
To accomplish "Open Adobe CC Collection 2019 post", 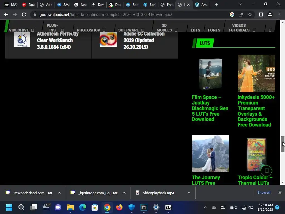I will [144, 41].
